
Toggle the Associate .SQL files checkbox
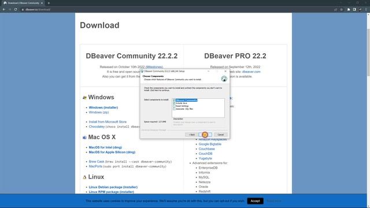pos(174,109)
